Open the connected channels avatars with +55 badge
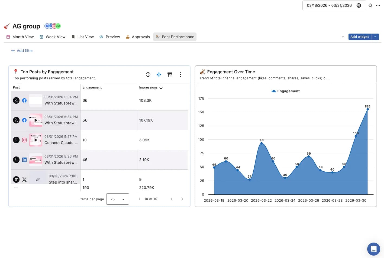 click(53, 26)
